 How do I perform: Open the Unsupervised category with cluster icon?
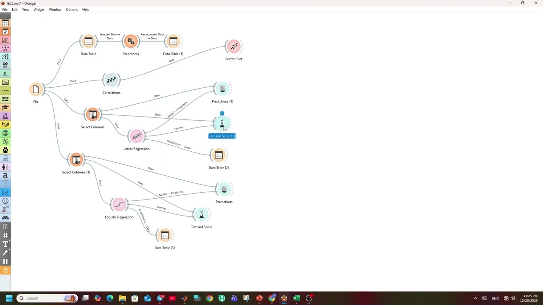6,66
